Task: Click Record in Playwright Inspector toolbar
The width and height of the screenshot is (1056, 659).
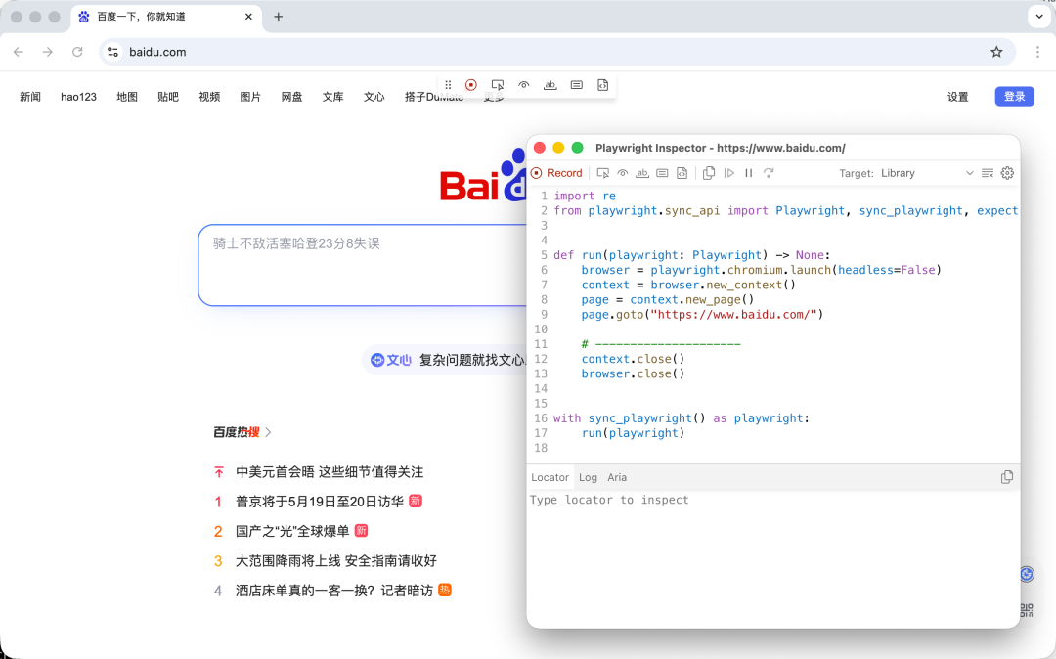Action: (x=556, y=173)
